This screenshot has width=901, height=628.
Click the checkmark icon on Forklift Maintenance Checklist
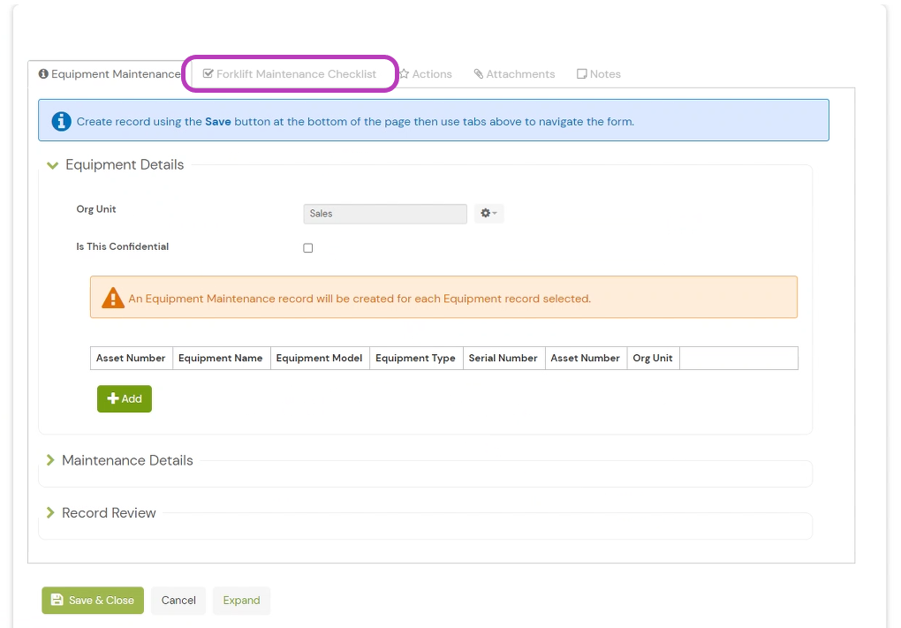[x=208, y=74]
